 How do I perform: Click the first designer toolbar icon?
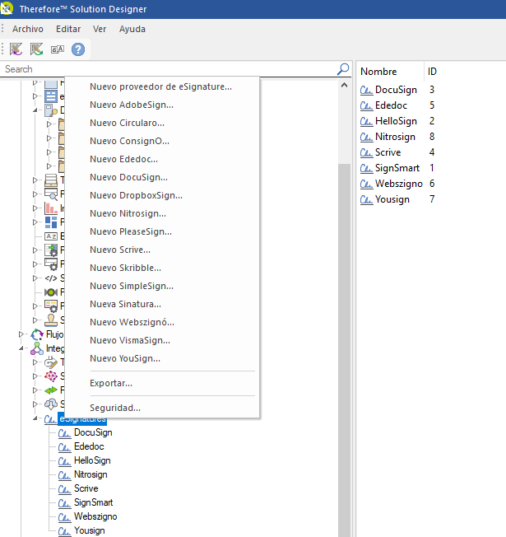click(16, 49)
